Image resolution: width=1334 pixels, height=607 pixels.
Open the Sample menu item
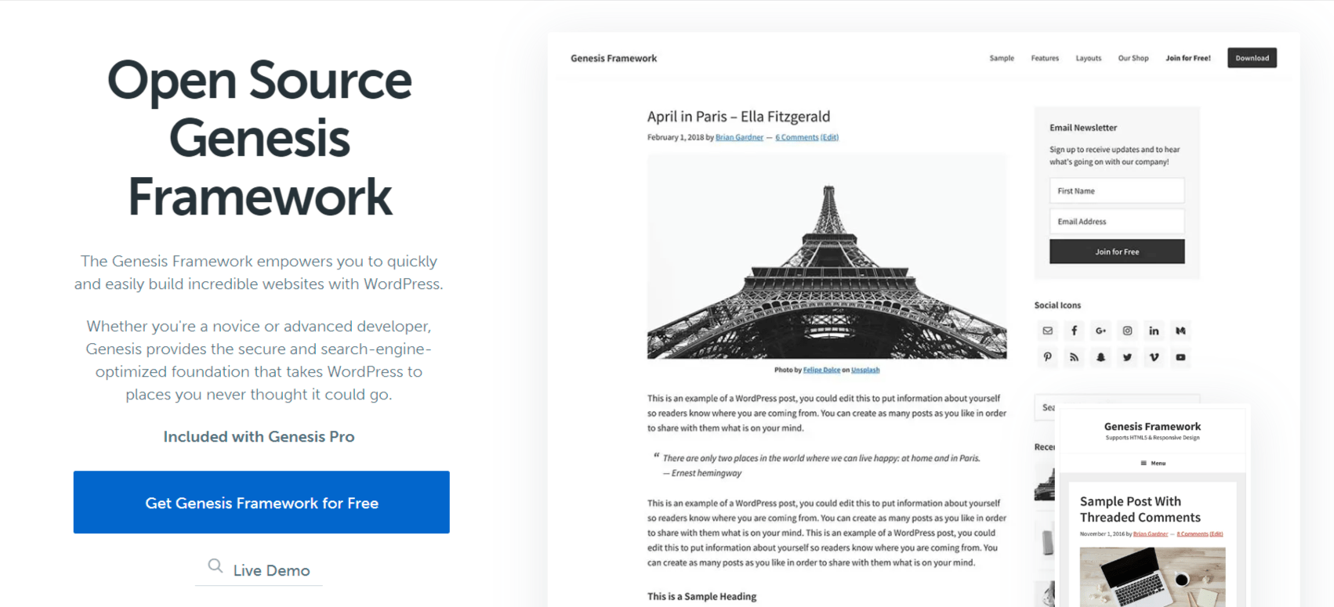click(x=1002, y=58)
